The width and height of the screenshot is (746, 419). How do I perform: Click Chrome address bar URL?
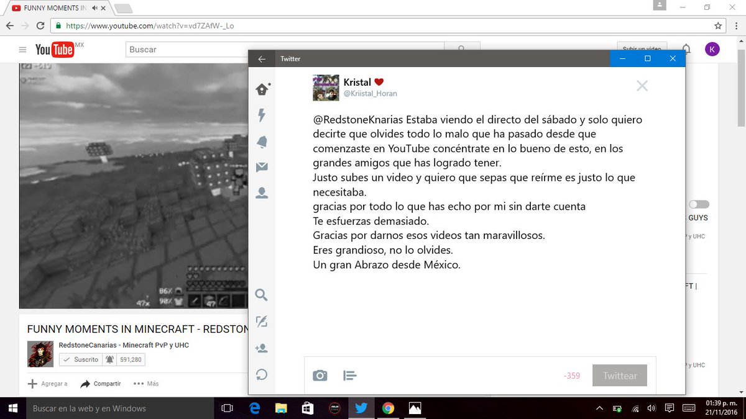pyautogui.click(x=149, y=26)
